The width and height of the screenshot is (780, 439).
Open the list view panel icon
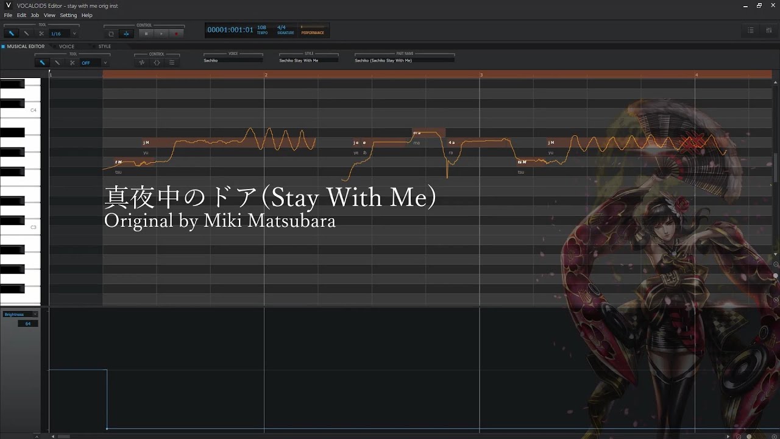pos(751,30)
